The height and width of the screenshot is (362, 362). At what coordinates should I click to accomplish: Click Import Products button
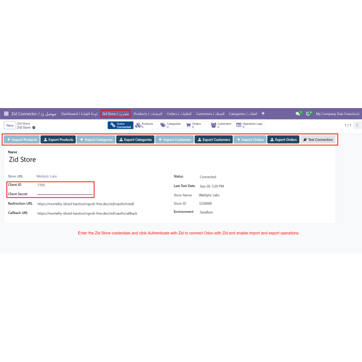coord(22,139)
